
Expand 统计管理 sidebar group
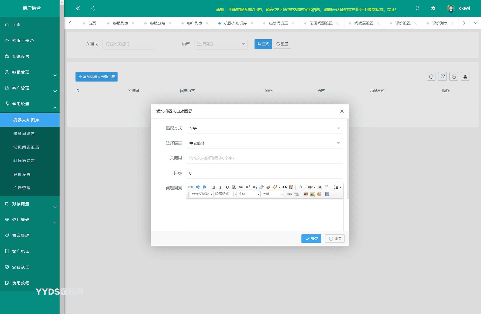(30, 220)
